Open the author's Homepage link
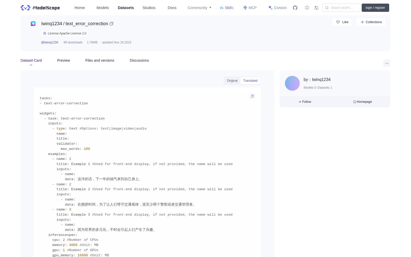 (x=362, y=102)
